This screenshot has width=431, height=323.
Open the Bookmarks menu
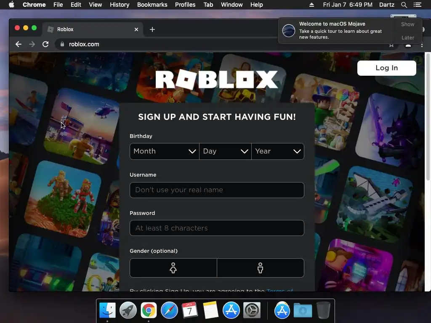(152, 5)
